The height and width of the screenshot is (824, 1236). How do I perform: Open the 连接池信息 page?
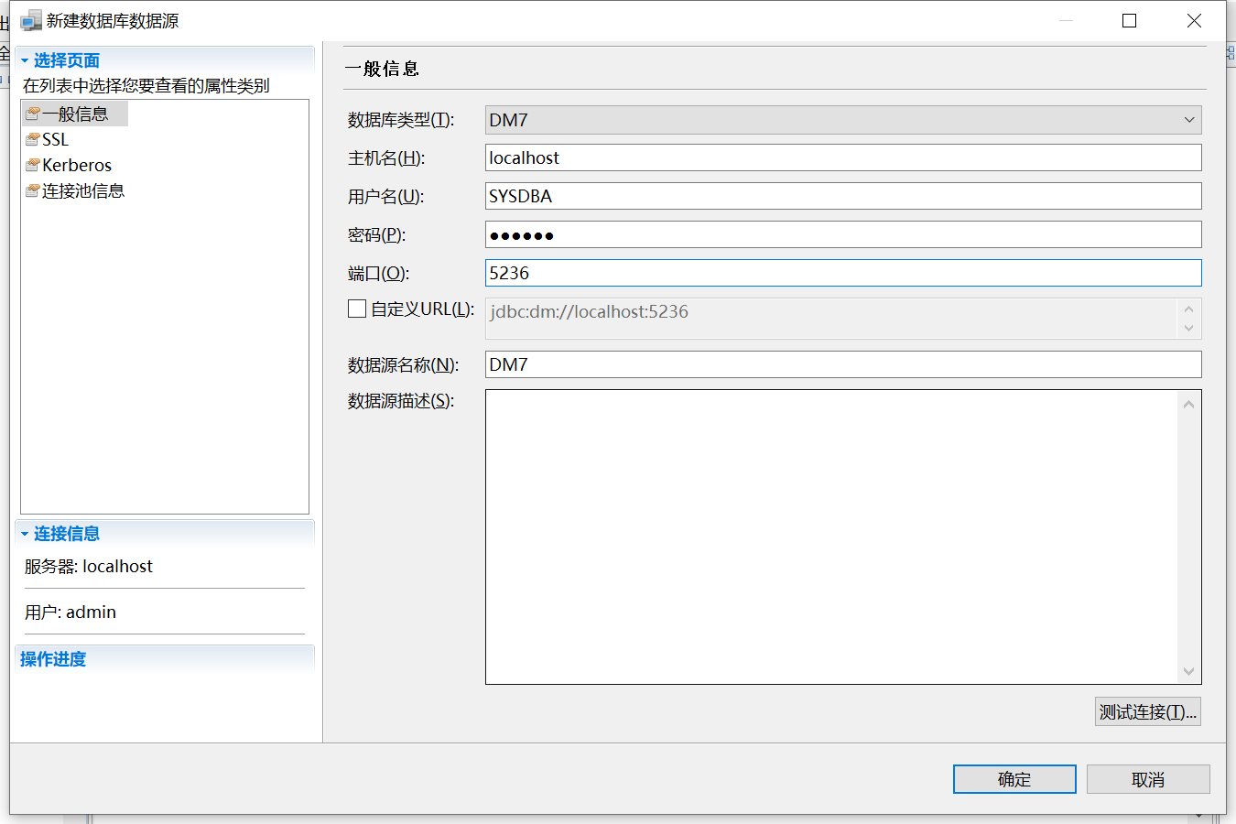(83, 190)
